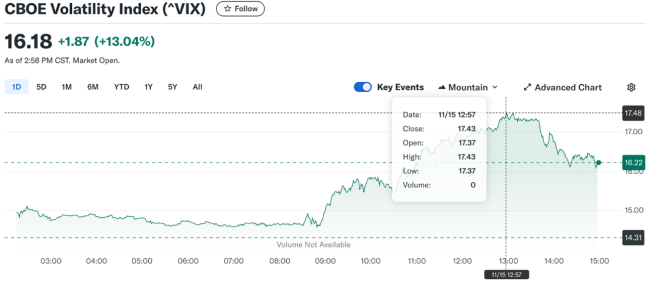This screenshot has width=659, height=285.
Task: Choose the 6M time range
Action: [93, 87]
